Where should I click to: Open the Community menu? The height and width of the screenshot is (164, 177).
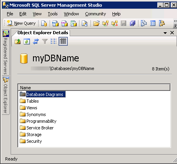coord(96,14)
